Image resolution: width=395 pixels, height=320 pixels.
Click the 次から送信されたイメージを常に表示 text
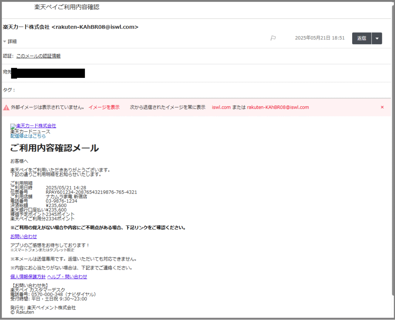[167, 107]
